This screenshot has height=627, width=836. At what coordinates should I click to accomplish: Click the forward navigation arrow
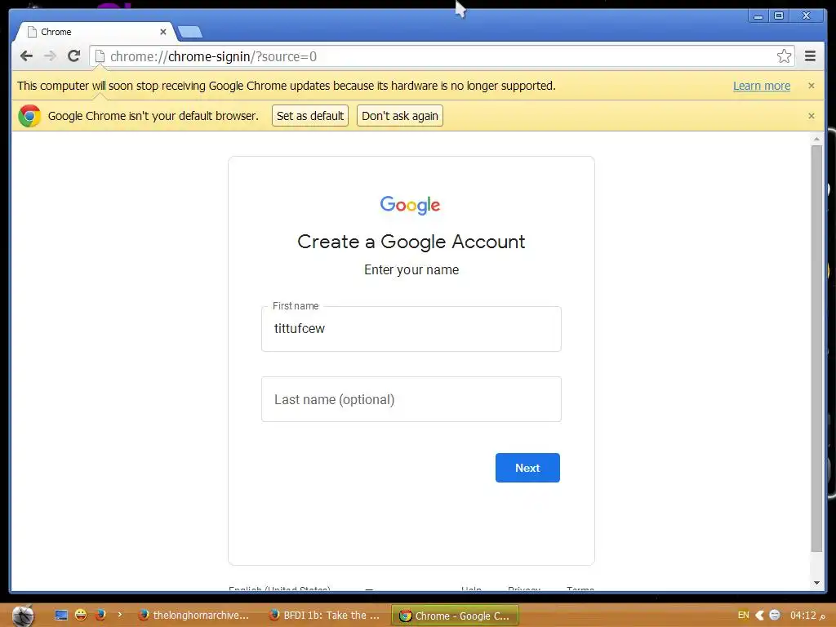click(50, 56)
